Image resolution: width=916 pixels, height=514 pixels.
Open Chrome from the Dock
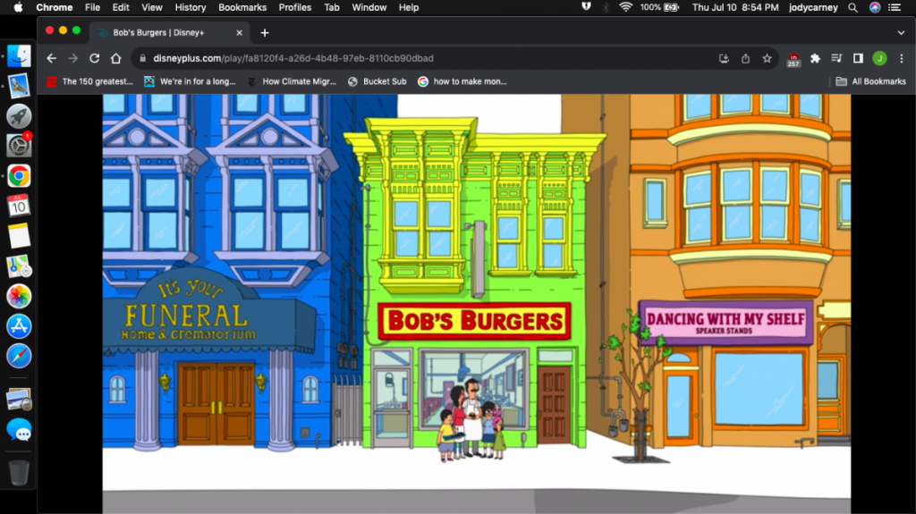19,176
